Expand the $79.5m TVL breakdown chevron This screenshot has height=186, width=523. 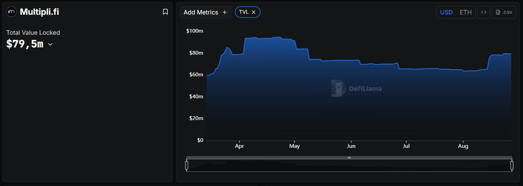click(x=50, y=44)
